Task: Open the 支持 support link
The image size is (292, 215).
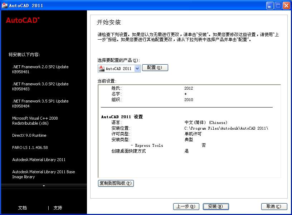Action: (58, 208)
